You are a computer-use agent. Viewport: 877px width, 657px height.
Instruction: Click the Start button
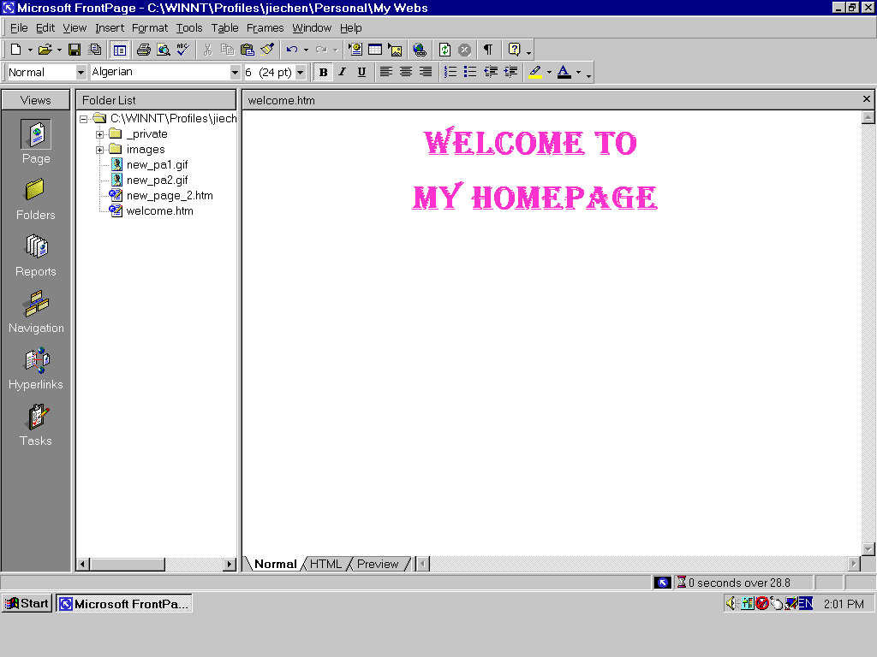point(27,603)
